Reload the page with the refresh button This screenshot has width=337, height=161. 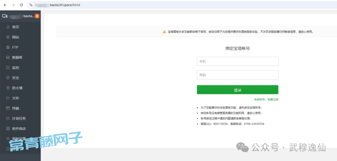21,5
